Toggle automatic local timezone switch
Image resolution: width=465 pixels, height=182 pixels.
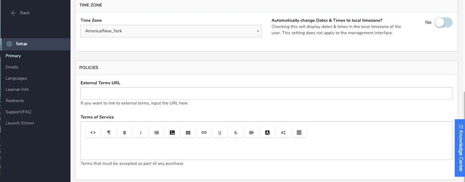(x=443, y=22)
